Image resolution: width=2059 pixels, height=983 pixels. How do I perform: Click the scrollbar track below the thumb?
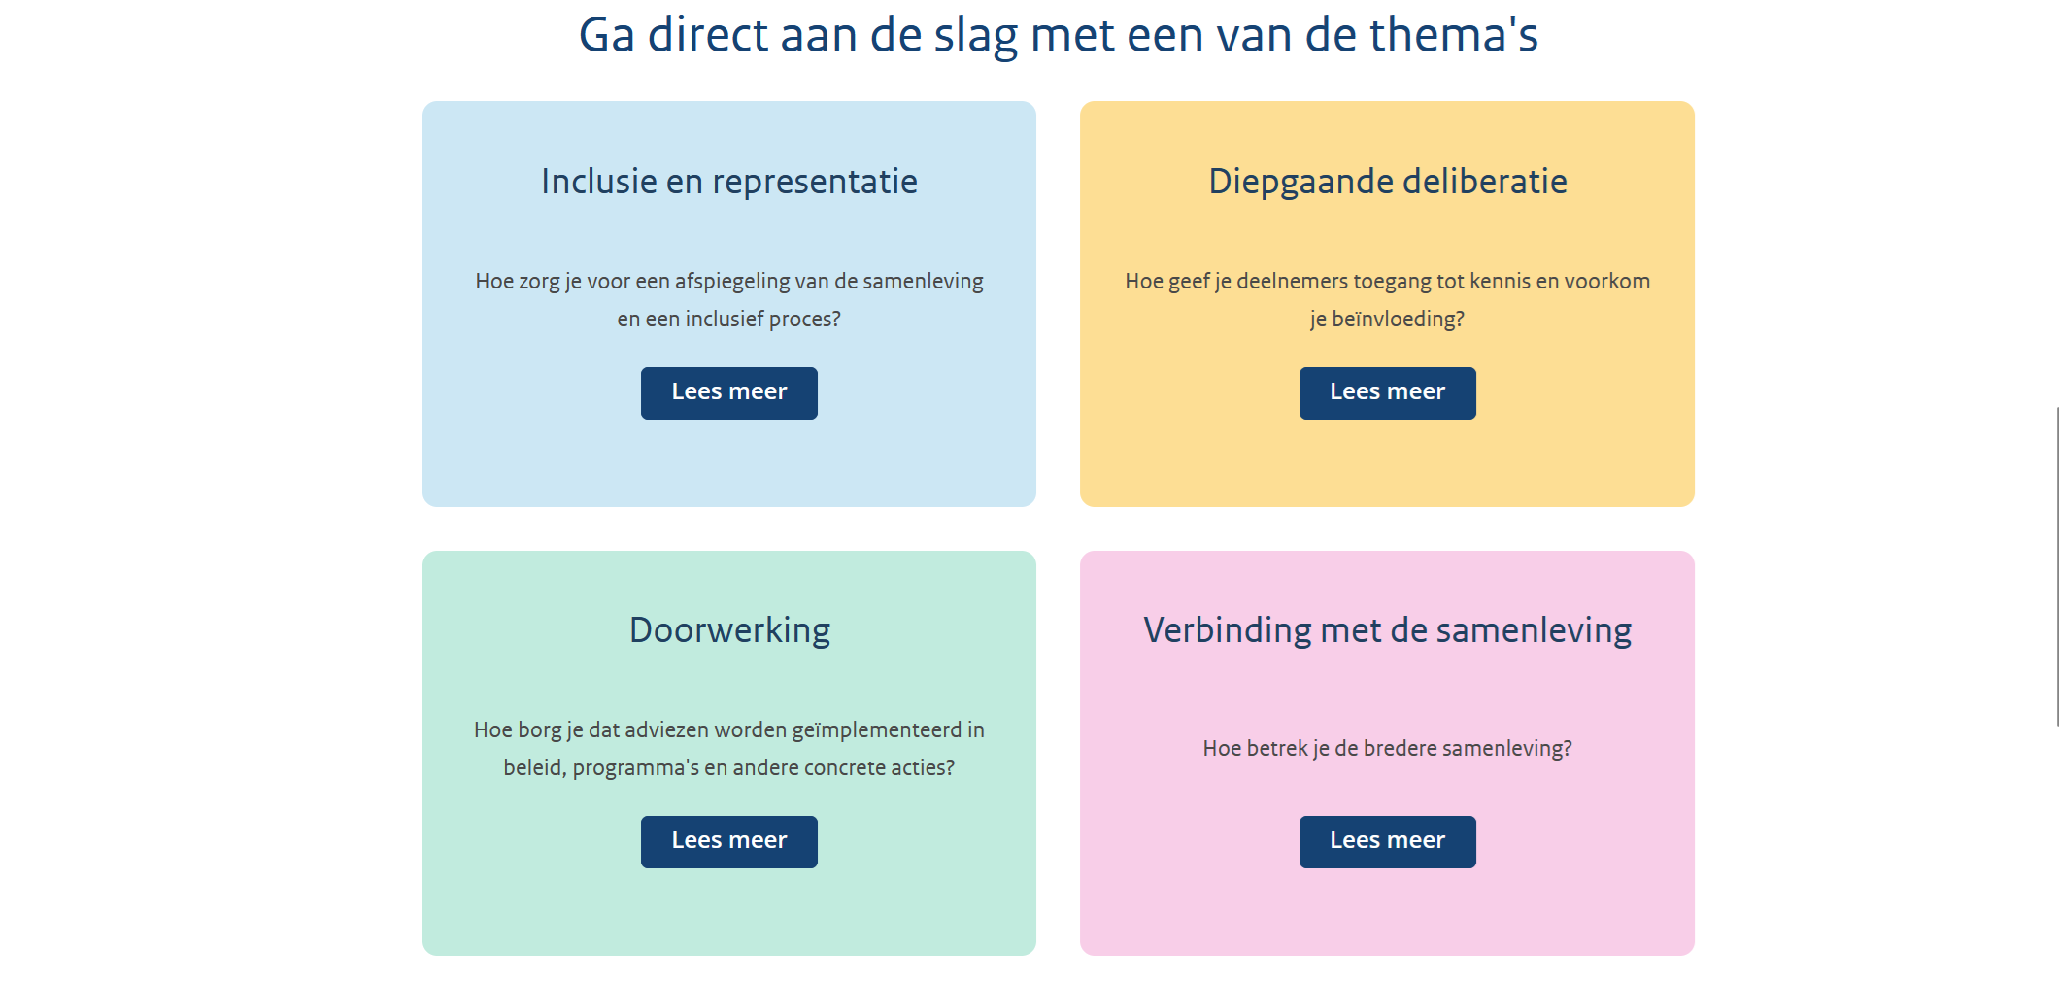2056,855
